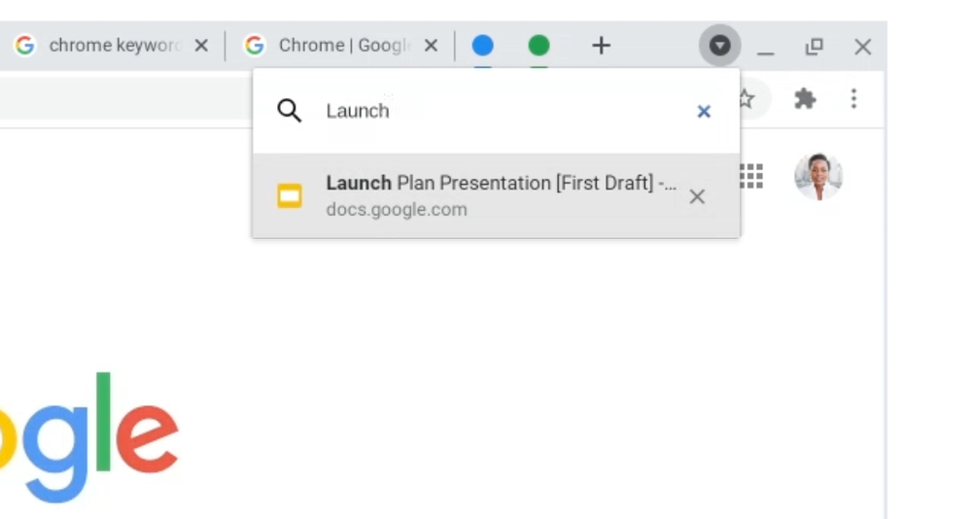Screen dimensions: 972x519
Task: Select the blue circle pinned tab
Action: coord(482,46)
